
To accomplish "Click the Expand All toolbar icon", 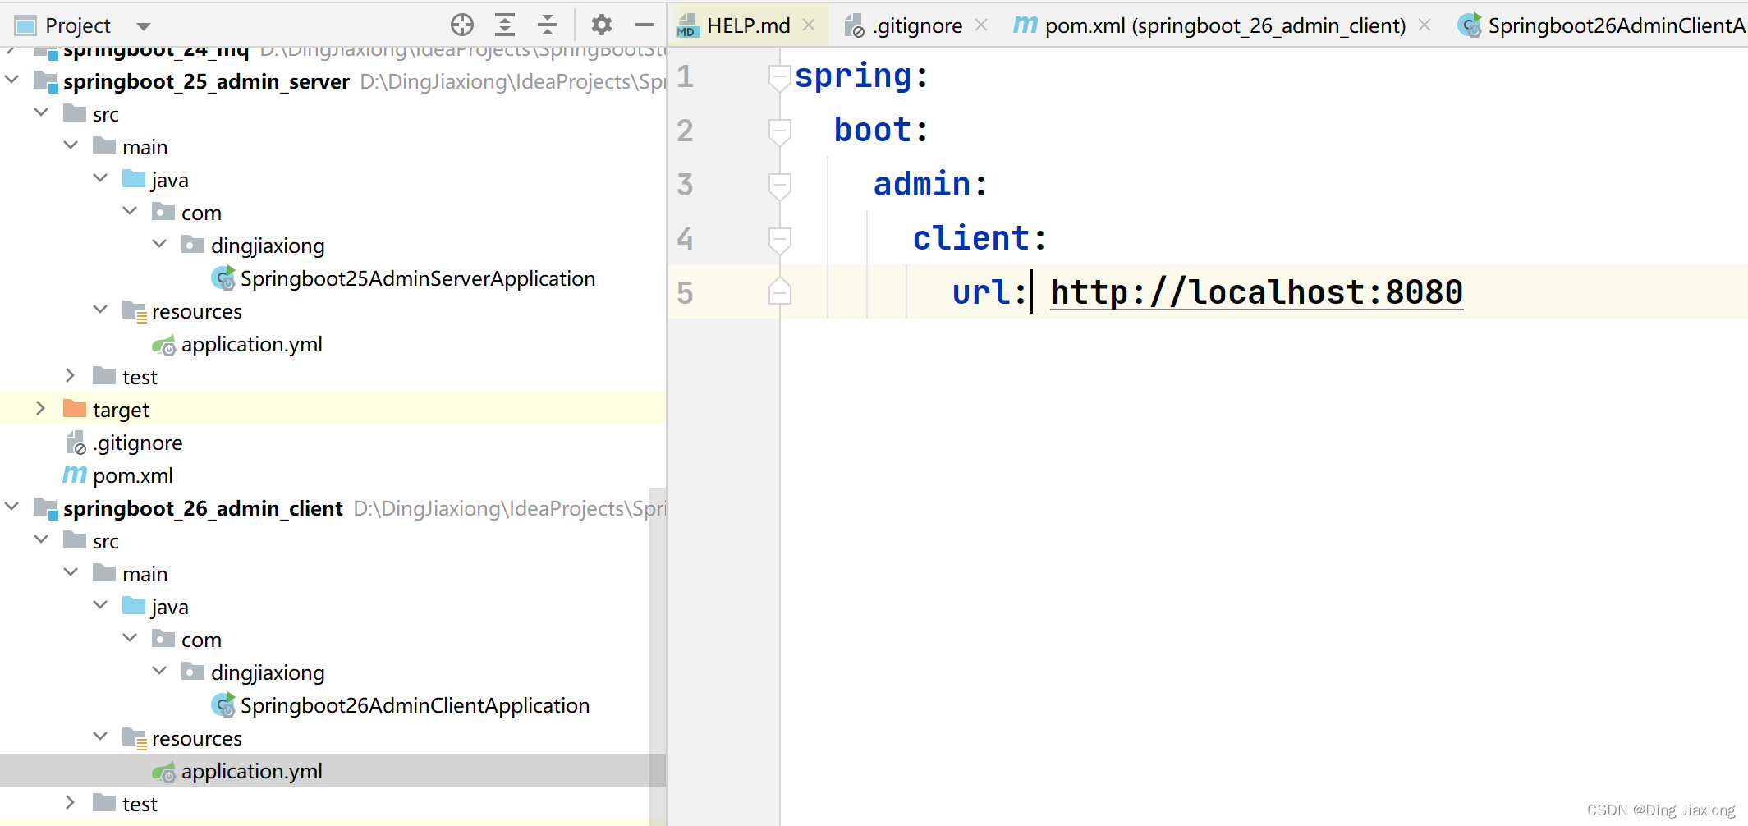I will pyautogui.click(x=505, y=25).
